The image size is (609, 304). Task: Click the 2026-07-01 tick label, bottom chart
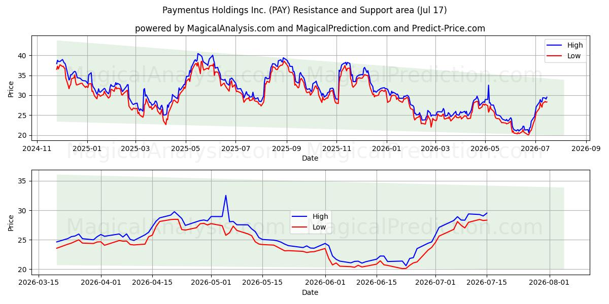[435, 283]
